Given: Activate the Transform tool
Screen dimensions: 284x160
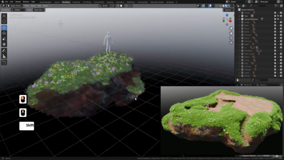Looking at the screenshot, I should tap(4, 44).
